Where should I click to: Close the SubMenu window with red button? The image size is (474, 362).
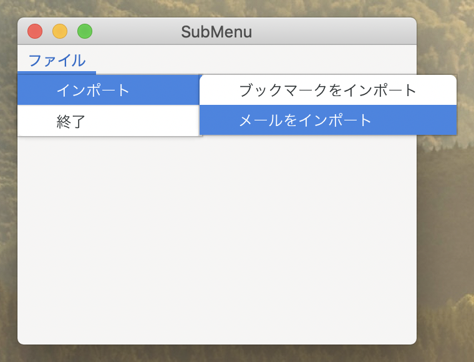pos(35,31)
